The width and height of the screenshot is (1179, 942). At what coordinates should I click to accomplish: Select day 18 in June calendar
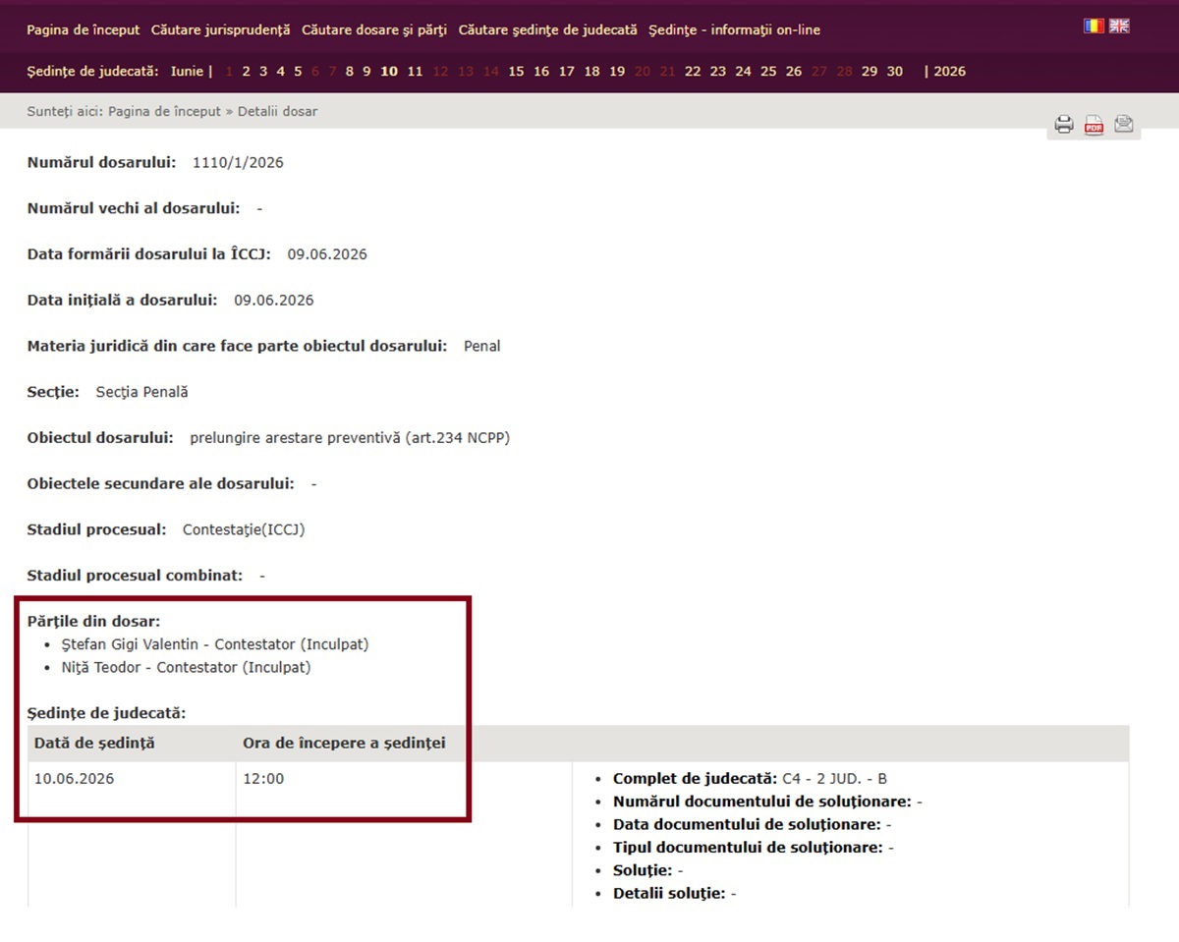[x=591, y=72]
